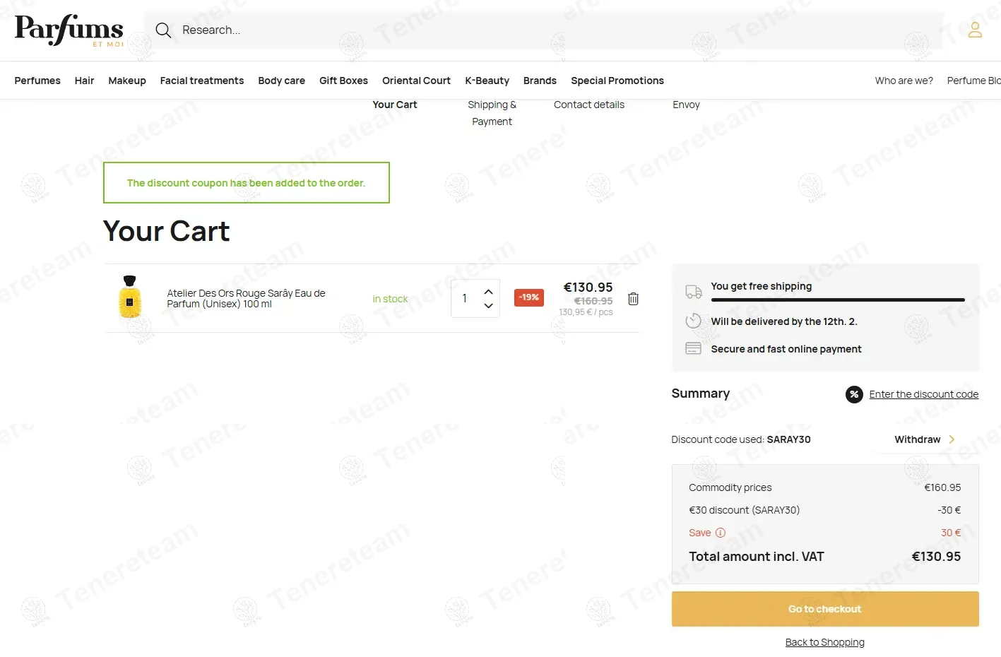Click the search magnifier icon
This screenshot has width=1001, height=657.
(163, 30)
